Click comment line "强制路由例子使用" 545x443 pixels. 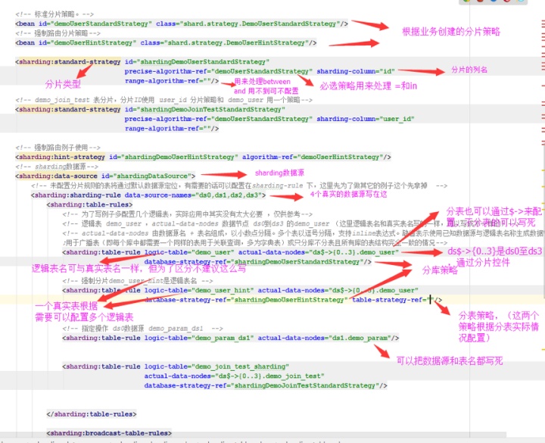click(x=58, y=148)
